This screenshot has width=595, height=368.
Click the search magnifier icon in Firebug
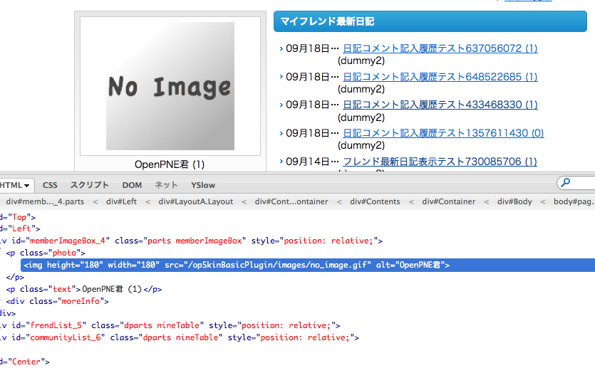point(566,184)
